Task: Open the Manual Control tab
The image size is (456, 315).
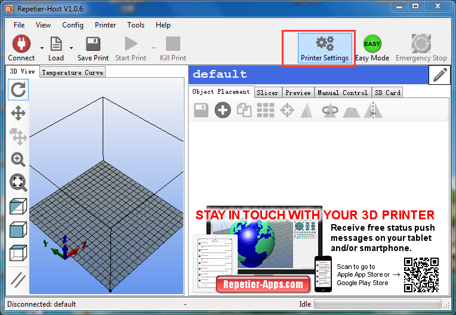Action: click(342, 93)
